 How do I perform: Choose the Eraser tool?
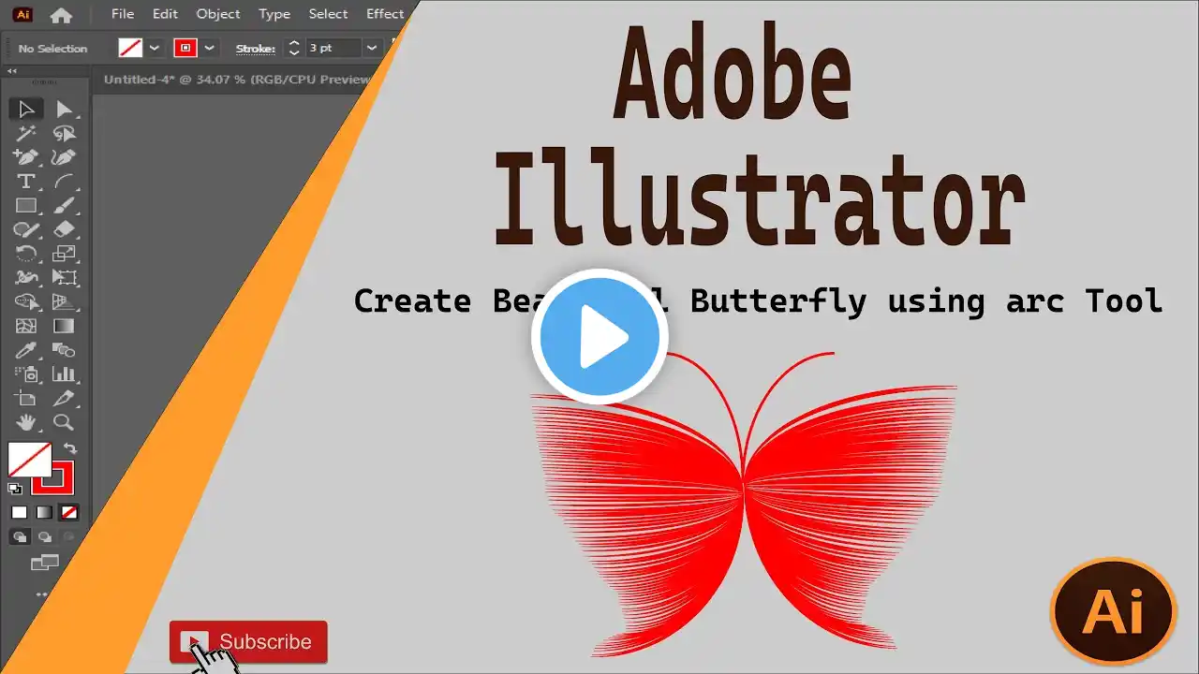(x=64, y=229)
